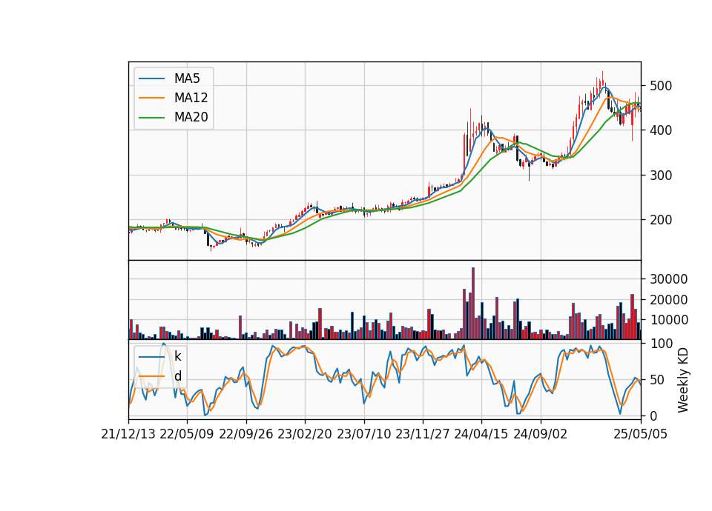
Task: Click the orange MA12 legend line sample
Action: click(x=151, y=98)
